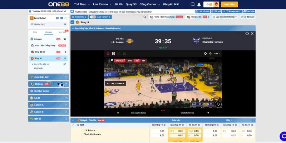Screen dimensions: 286x143
Task: Open the Live Casino dropdown menu
Action: 102,4
